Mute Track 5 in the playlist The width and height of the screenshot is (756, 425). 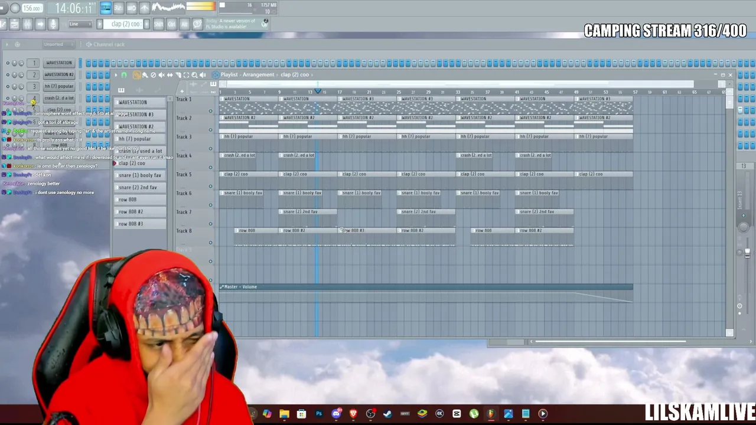point(210,187)
